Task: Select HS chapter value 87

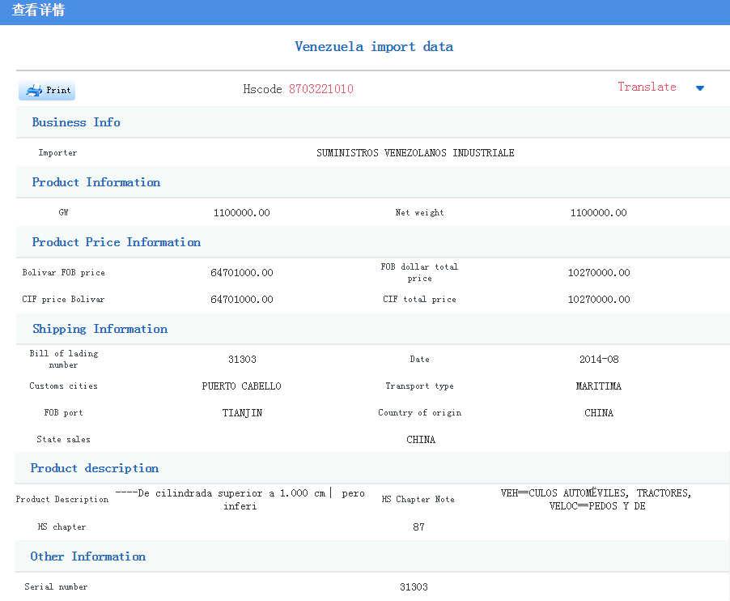Action: [x=418, y=527]
